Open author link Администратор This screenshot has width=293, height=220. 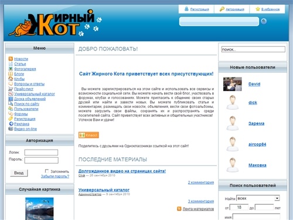(x=90, y=194)
